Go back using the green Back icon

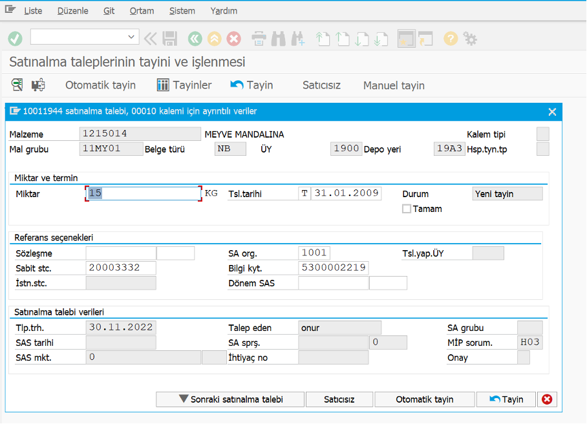(195, 39)
